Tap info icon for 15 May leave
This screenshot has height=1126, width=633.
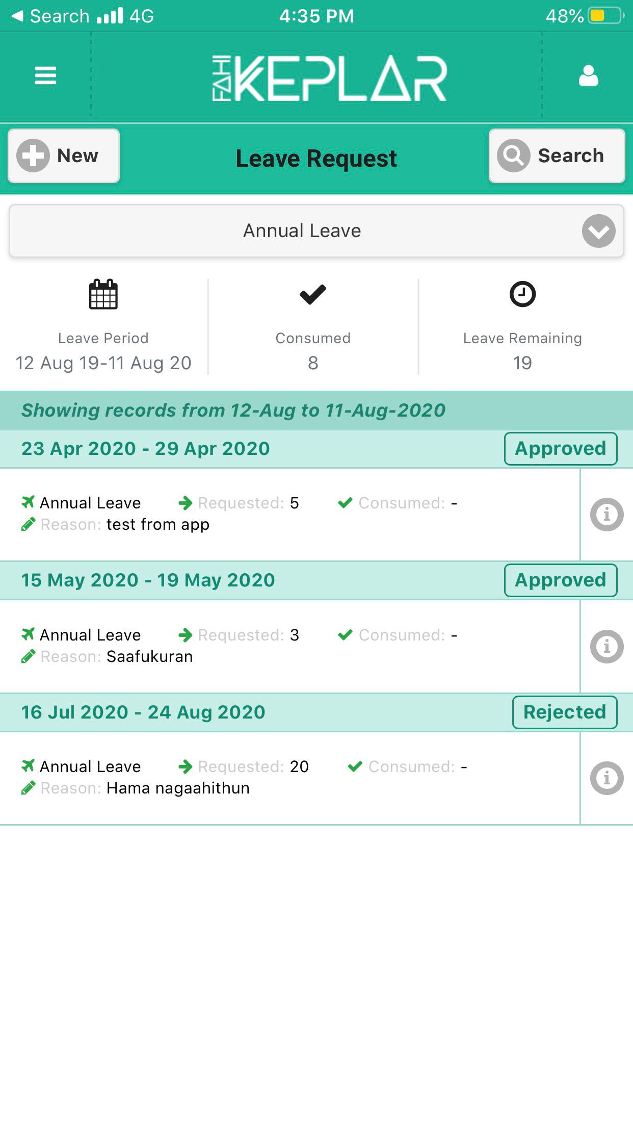(x=606, y=646)
